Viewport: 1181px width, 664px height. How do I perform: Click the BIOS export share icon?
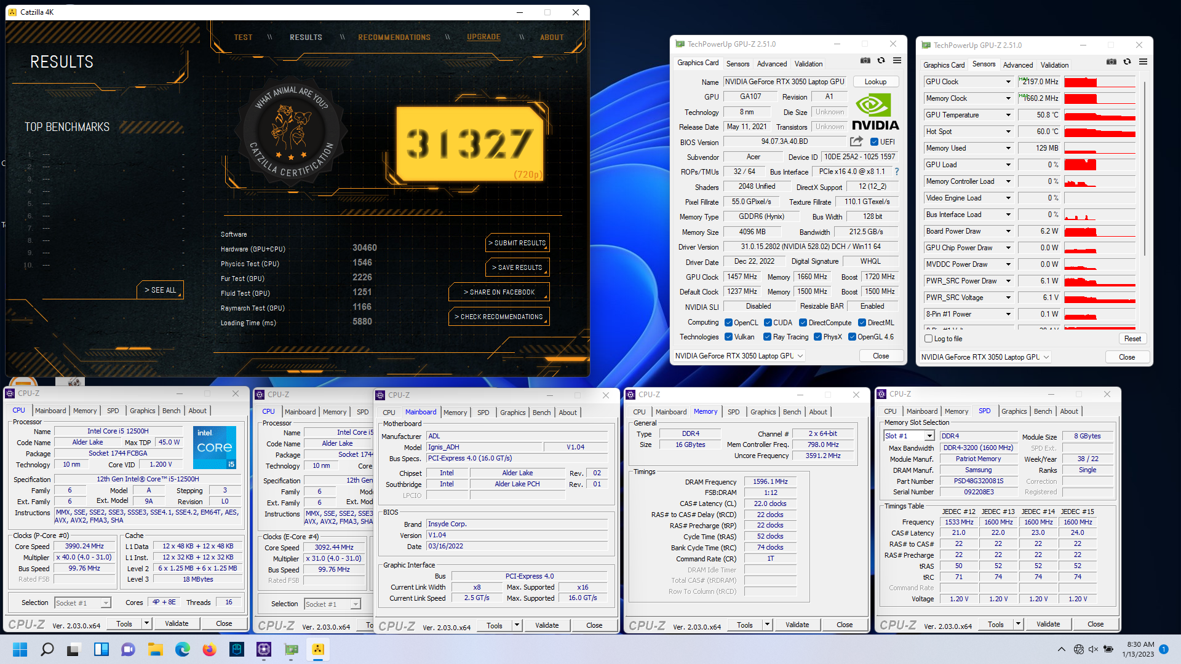856,141
